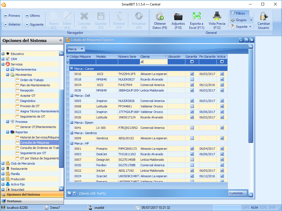The image size is (282, 211).
Task: Open the Soporte dropdown menu
Action: [x=241, y=27]
